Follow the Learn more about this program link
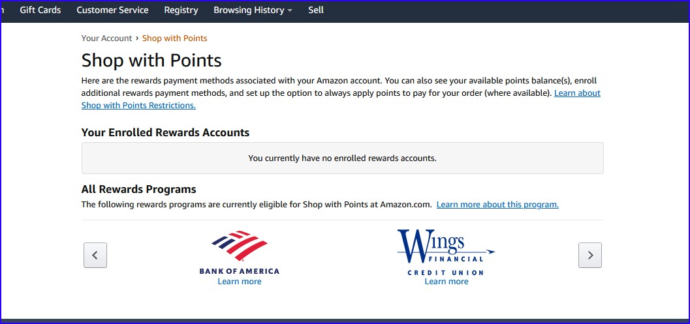 click(497, 204)
